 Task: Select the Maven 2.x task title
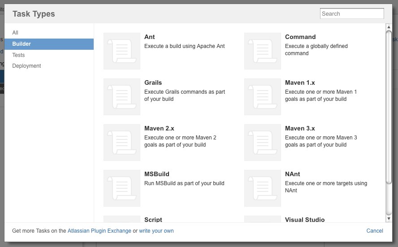[x=159, y=129]
